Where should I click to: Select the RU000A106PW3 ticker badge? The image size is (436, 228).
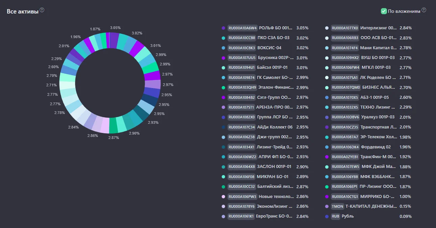[x=242, y=197]
